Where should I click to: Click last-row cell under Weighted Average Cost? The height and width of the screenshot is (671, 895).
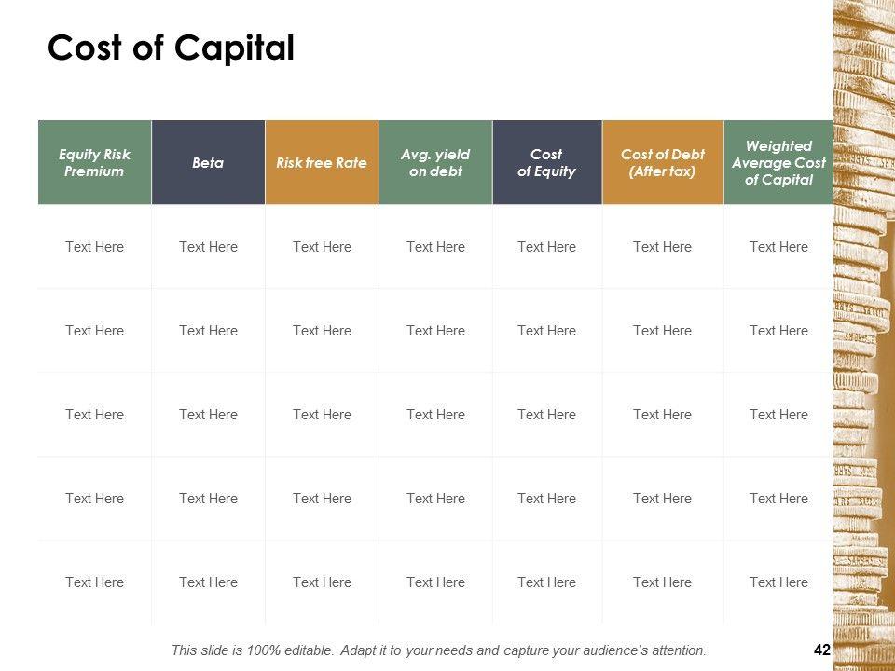778,582
